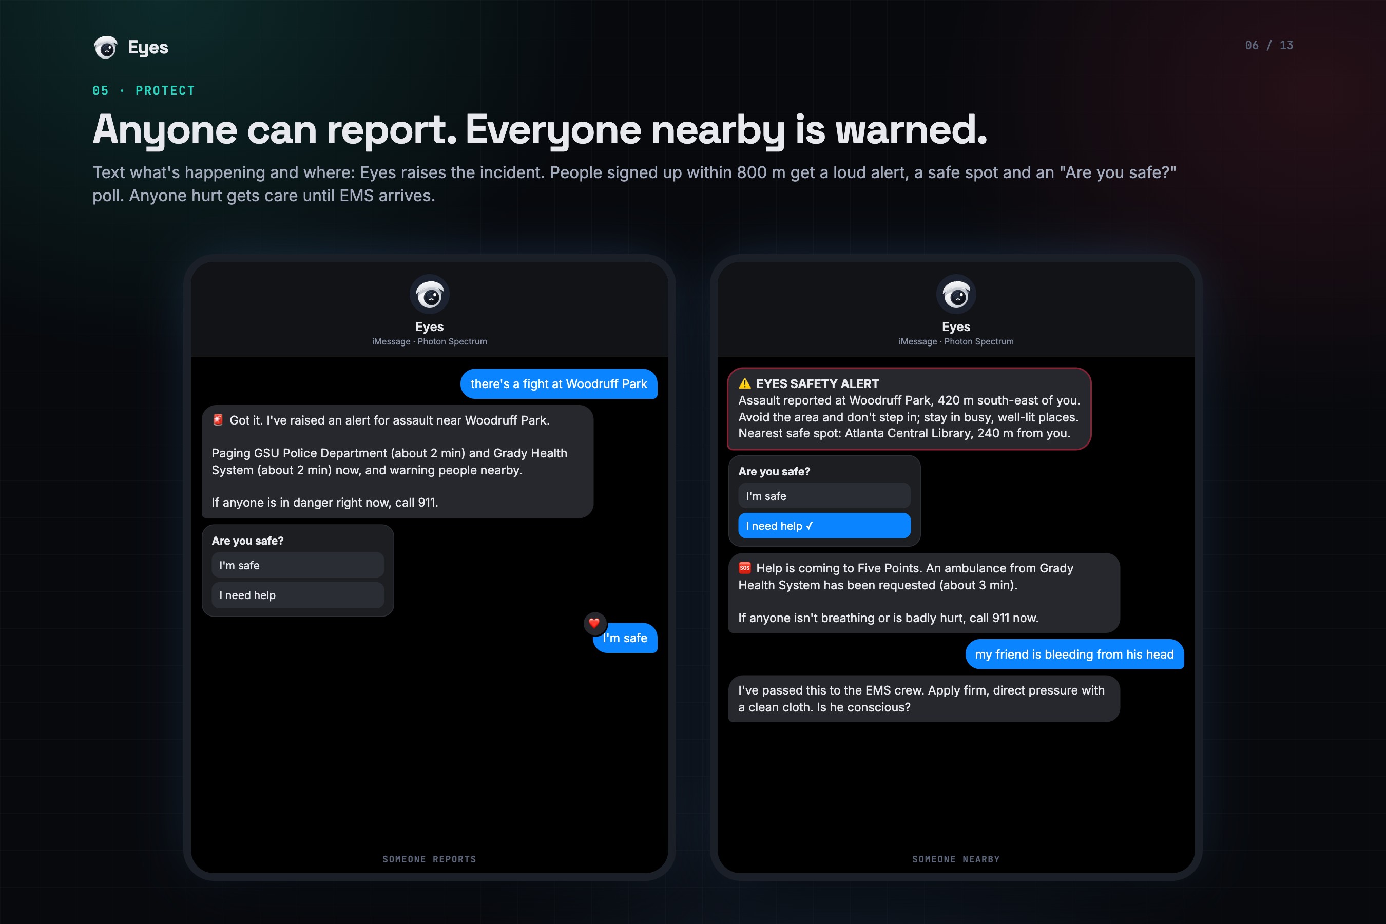Click "If anyone isn't breathing" call 911 line
This screenshot has width=1386, height=924.
pyautogui.click(x=888, y=618)
